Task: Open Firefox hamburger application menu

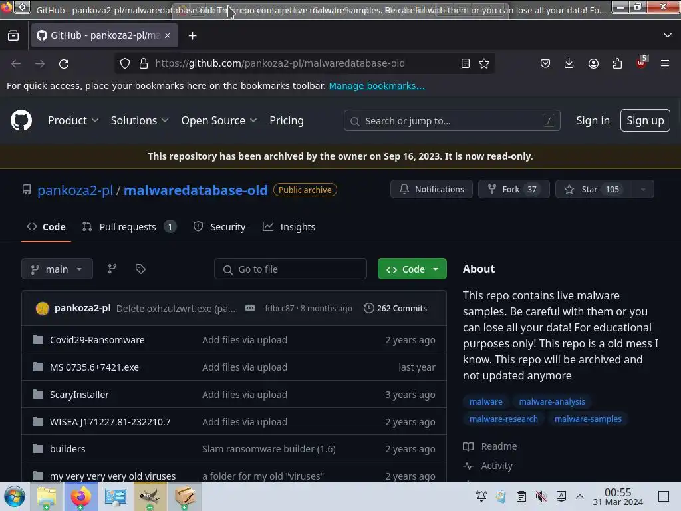Action: [665, 63]
